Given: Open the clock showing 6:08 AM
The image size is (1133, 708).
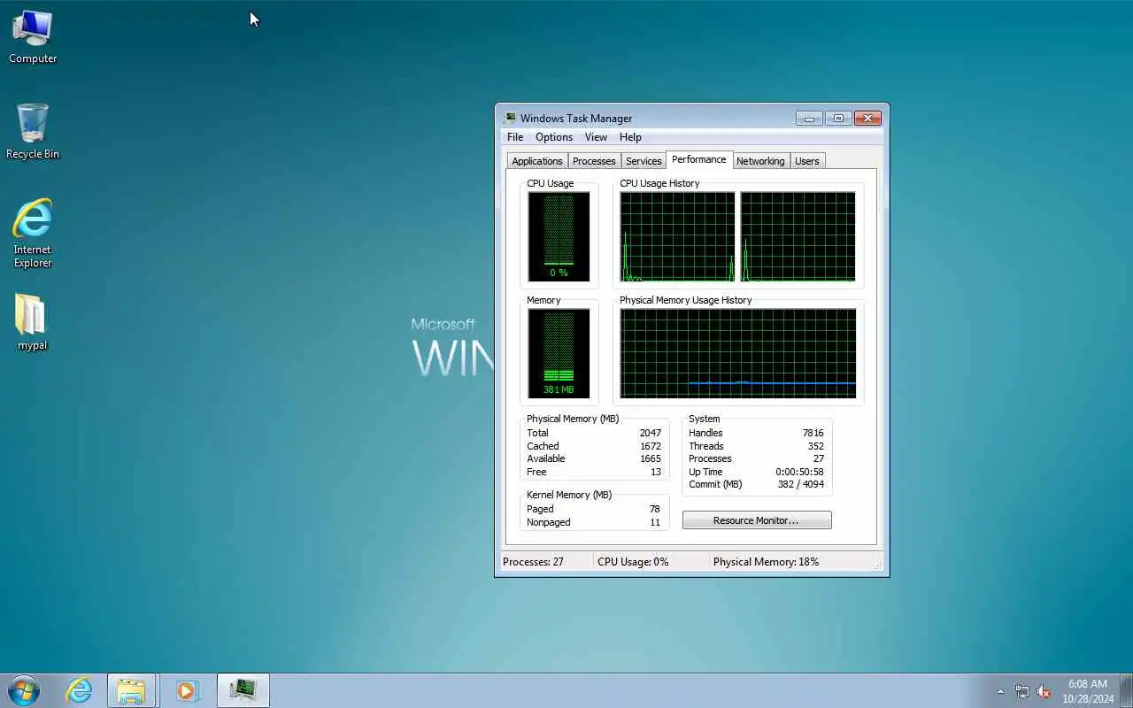Looking at the screenshot, I should 1088,691.
